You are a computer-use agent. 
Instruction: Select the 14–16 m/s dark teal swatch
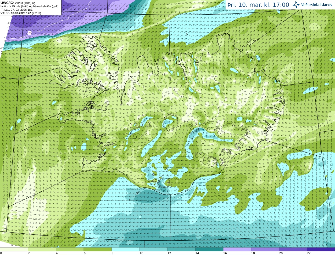(x=209, y=249)
